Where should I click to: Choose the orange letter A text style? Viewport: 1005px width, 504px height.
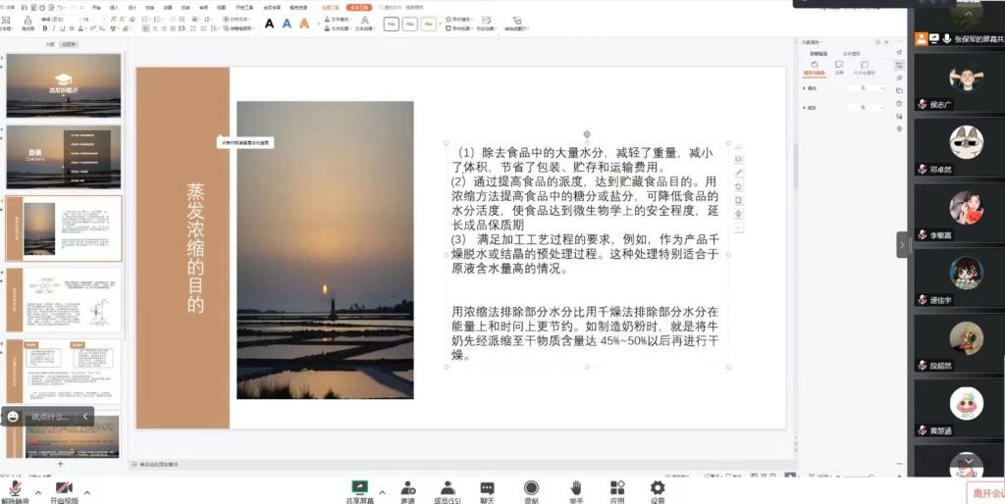click(304, 24)
